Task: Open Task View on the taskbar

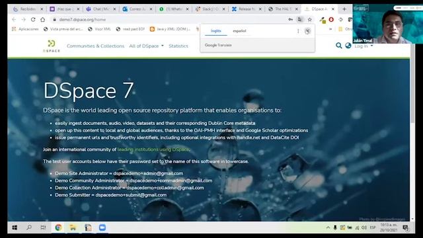Action: (43, 227)
